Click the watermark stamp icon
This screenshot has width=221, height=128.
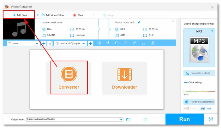pos(143,43)
